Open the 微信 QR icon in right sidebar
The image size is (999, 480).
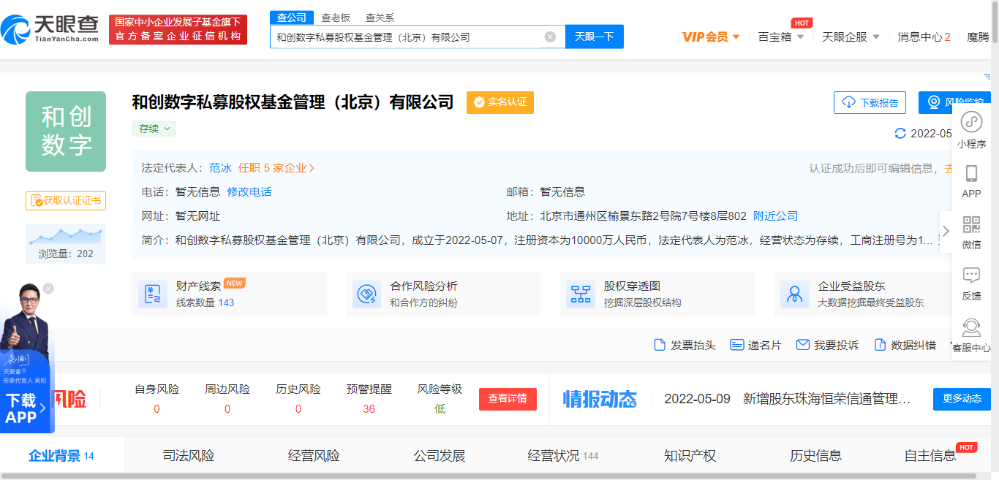971,224
